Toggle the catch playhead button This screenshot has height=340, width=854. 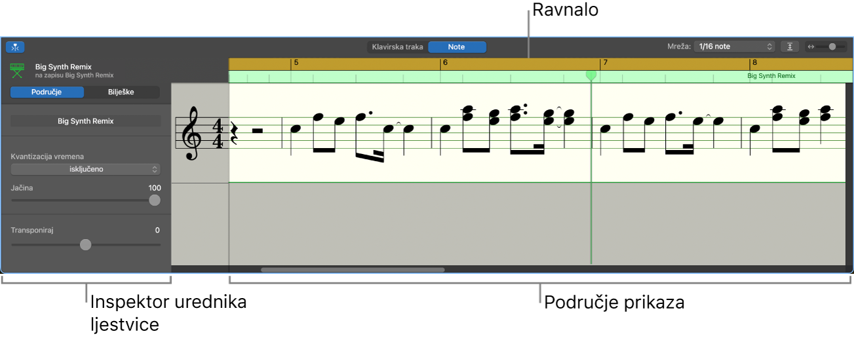pos(15,47)
